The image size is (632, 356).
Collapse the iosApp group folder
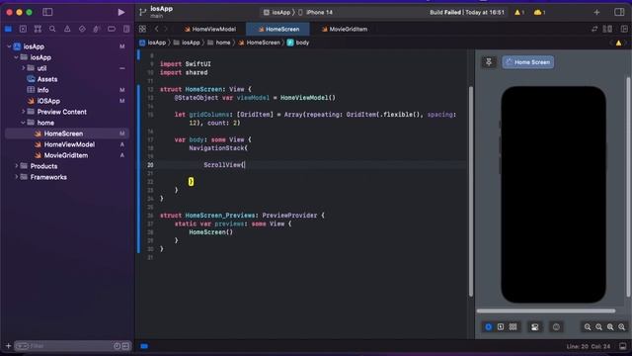point(16,57)
